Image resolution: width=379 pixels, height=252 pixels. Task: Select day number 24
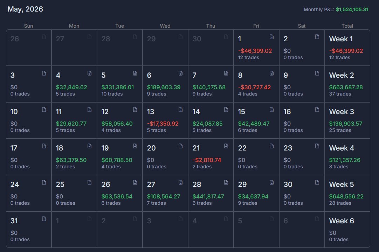(14, 184)
